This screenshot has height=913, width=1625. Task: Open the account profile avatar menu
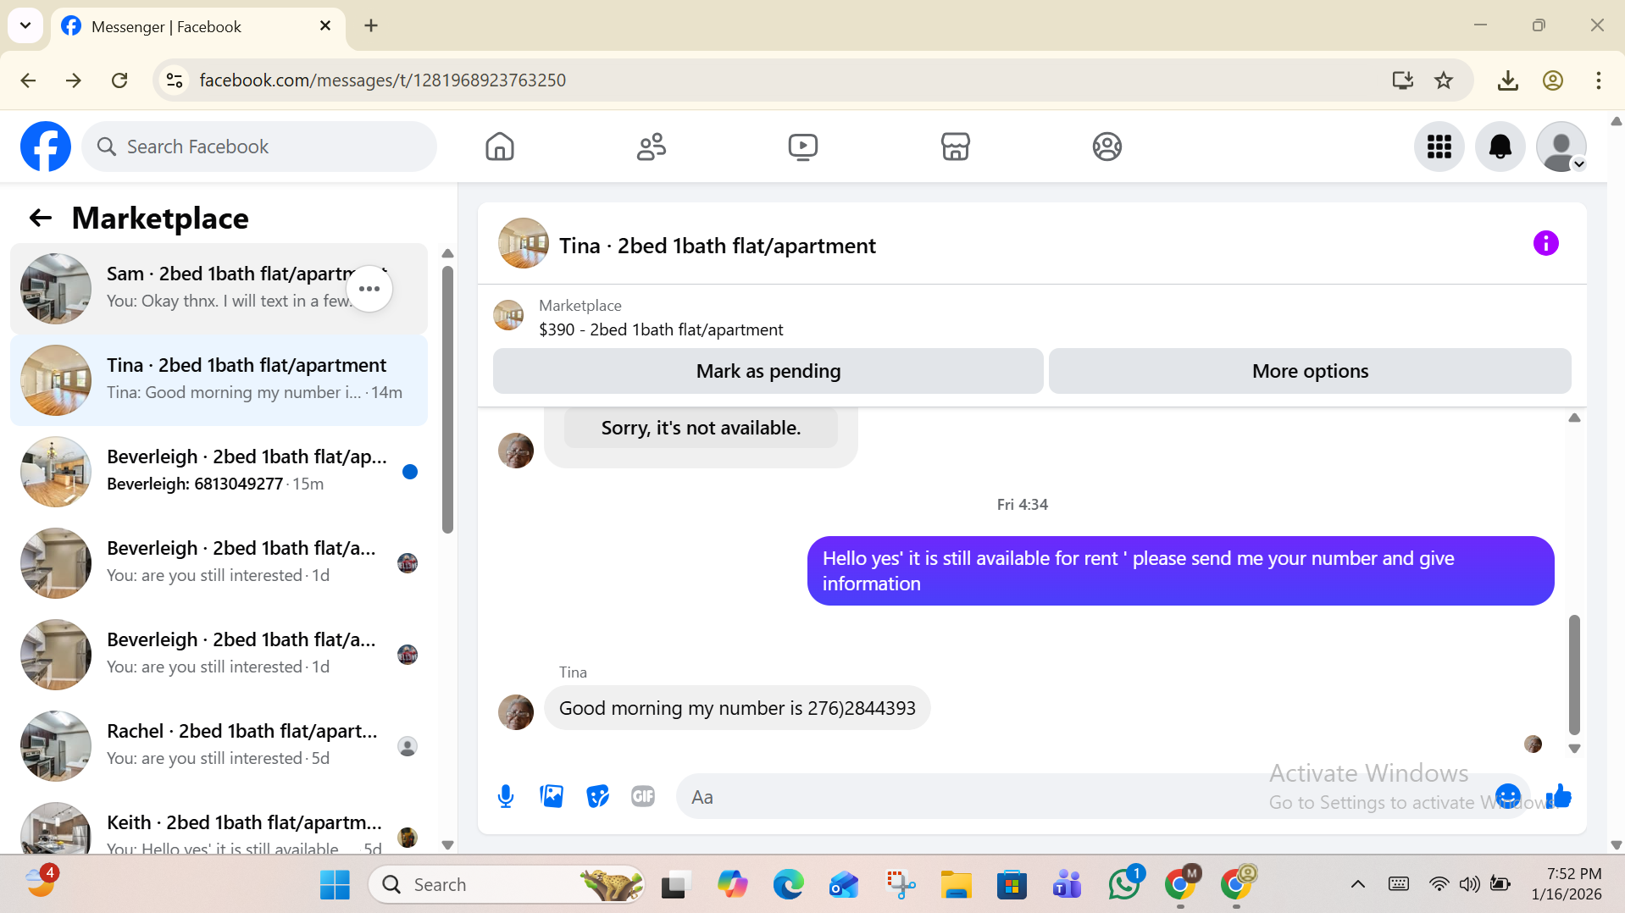coord(1561,147)
